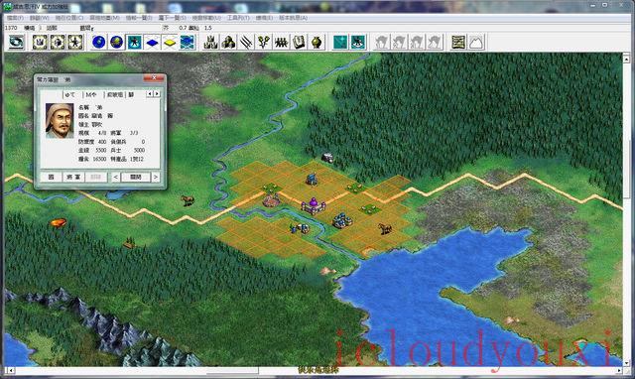This screenshot has height=379, width=635.
Task: Click the blue grid map toolbar icon
Action: point(188,42)
